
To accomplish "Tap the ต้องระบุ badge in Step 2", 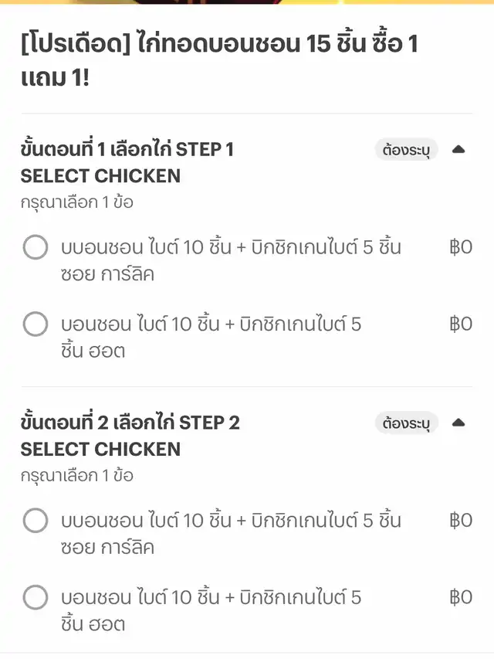I will click(407, 423).
